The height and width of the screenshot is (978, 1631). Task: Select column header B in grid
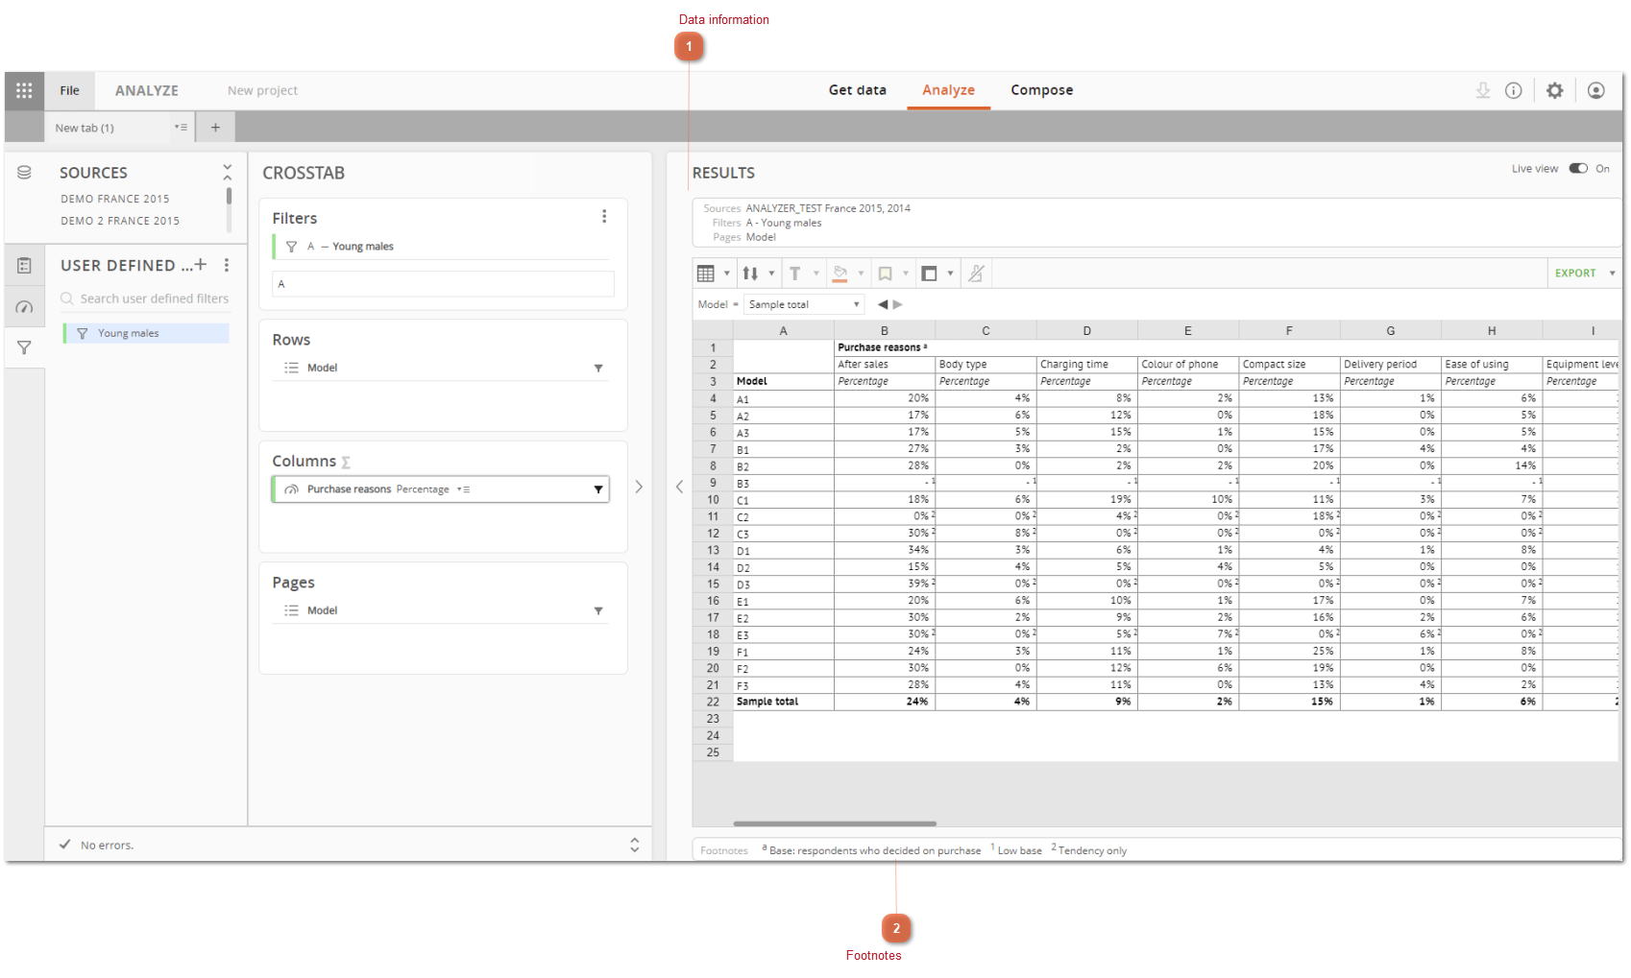885,330
